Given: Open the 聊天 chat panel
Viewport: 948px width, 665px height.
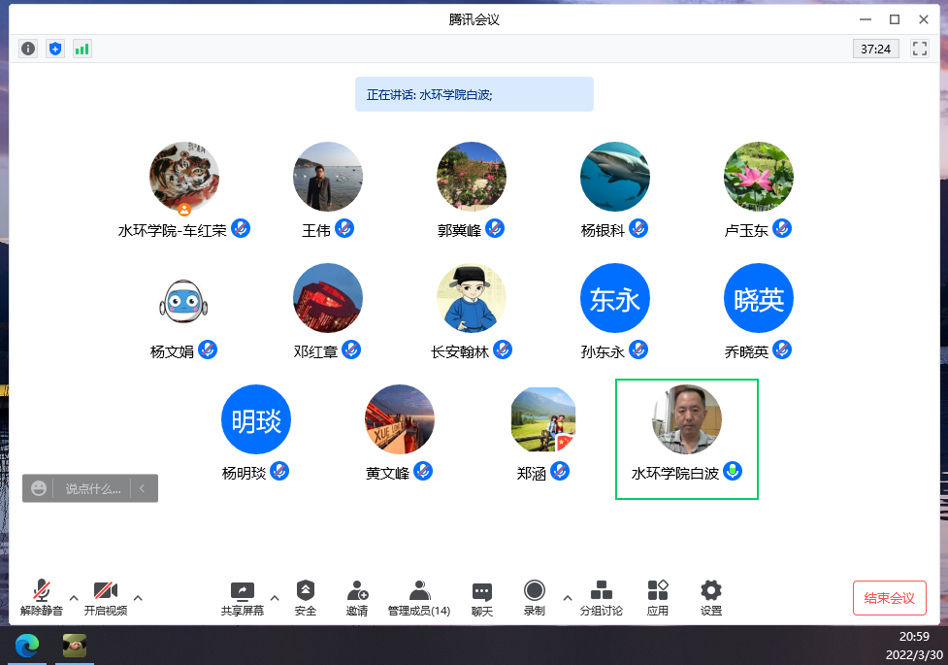Looking at the screenshot, I should coord(481,597).
